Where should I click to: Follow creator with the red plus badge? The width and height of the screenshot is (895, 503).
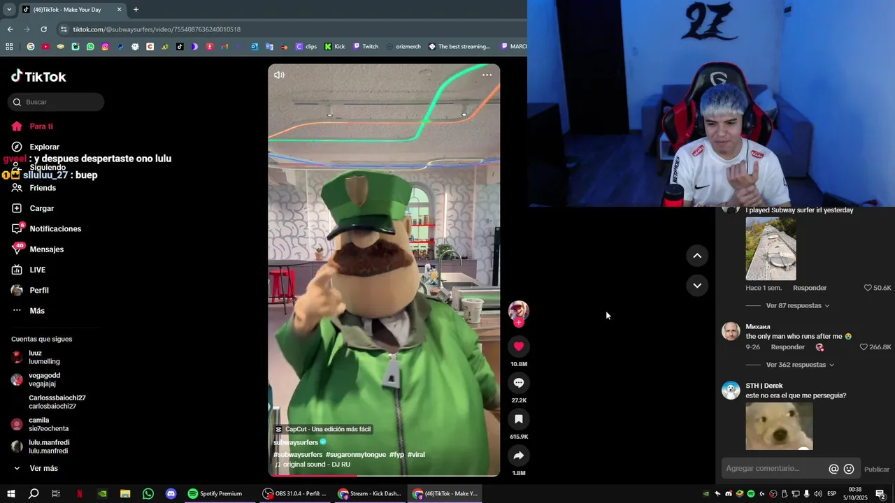pyautogui.click(x=519, y=322)
